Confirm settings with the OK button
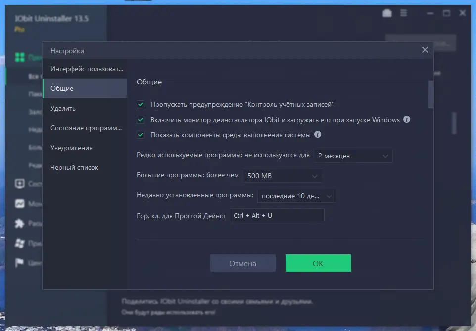476x331 pixels. 318,263
